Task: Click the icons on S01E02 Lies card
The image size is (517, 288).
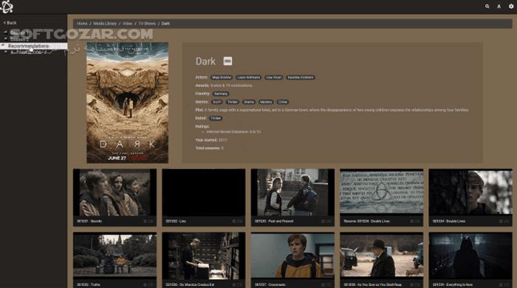Action: pyautogui.click(x=237, y=222)
